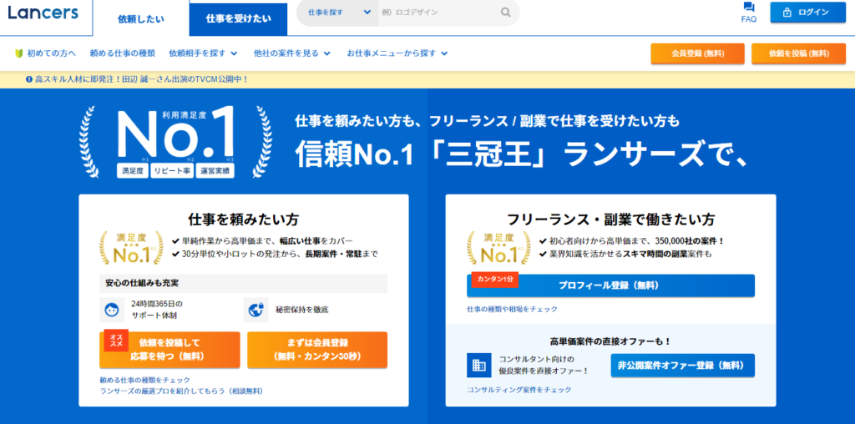The height and width of the screenshot is (424, 855).
Task: Expand the 依頼相手を探す menu
Action: pos(203,53)
